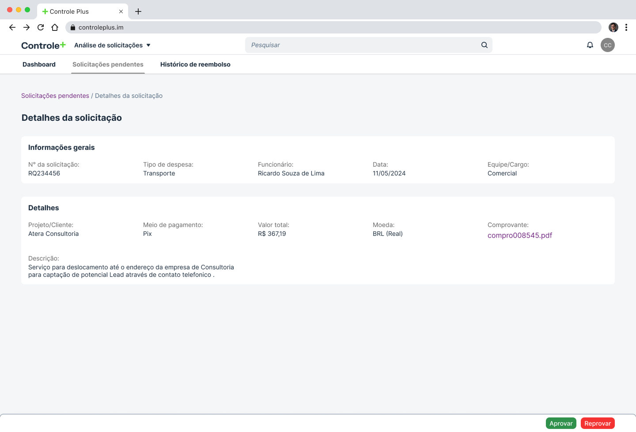The image size is (636, 432).
Task: Expand the Análise de solicitações dropdown
Action: (113, 45)
